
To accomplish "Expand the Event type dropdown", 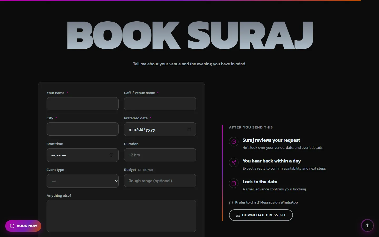I will click(x=83, y=181).
